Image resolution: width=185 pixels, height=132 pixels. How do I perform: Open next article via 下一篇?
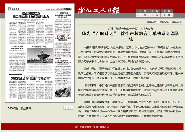point(167,15)
